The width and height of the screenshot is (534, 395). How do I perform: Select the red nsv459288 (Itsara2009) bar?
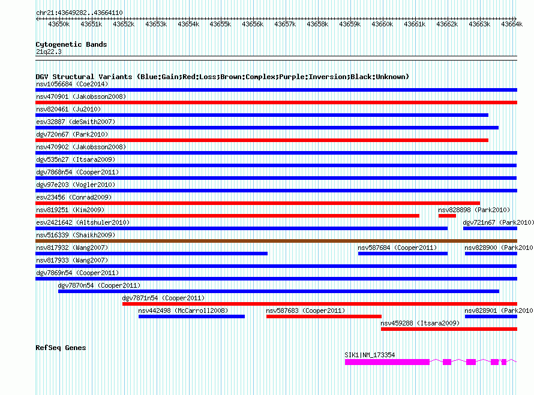(x=449, y=329)
